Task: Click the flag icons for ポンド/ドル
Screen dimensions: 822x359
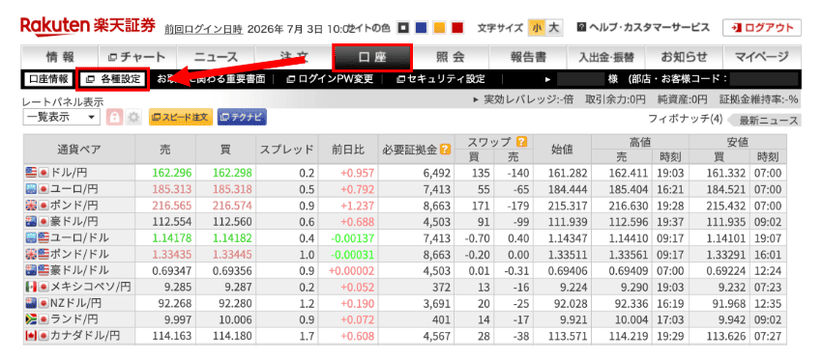Action: pyautogui.click(x=36, y=255)
